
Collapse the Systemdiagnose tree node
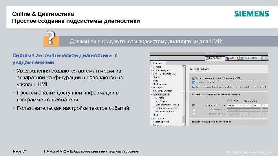click(151, 94)
